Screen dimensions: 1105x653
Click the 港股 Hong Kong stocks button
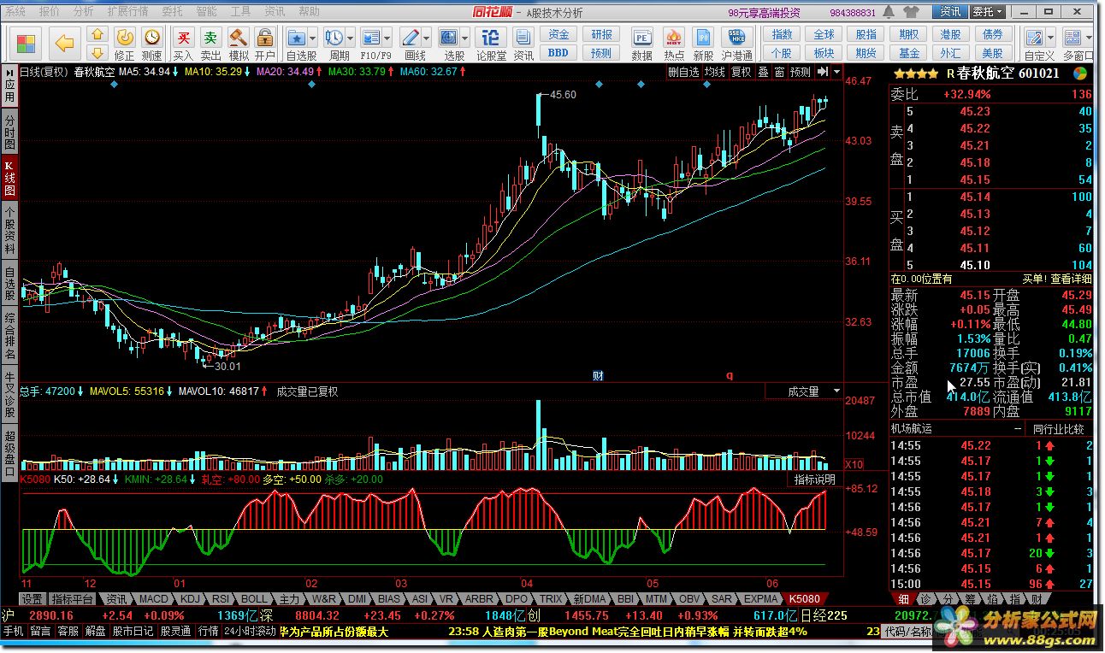950,34
